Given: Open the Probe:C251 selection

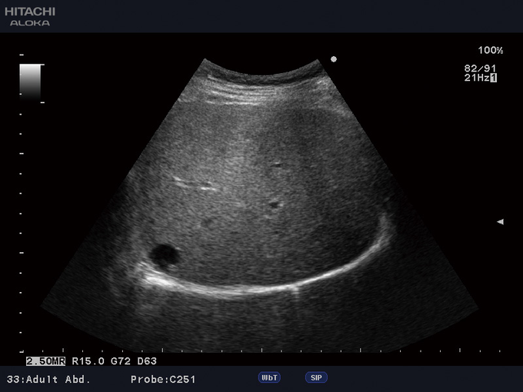Looking at the screenshot, I should [162, 379].
